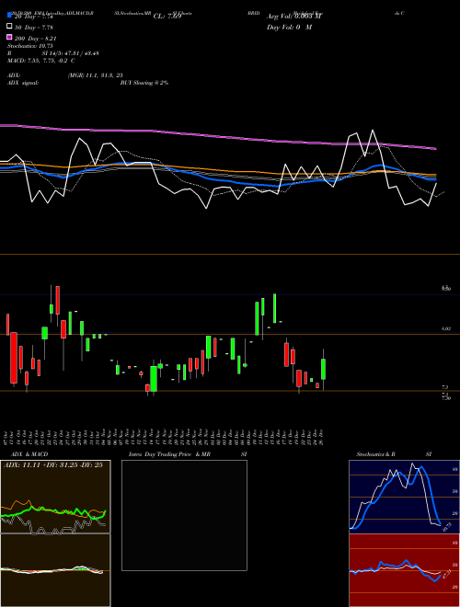
Task: Click the white 50 Day legend swatch
Action: click(x=9, y=27)
